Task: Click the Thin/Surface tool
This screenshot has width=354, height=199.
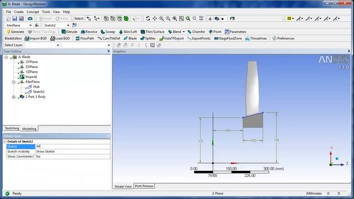Action: point(153,32)
